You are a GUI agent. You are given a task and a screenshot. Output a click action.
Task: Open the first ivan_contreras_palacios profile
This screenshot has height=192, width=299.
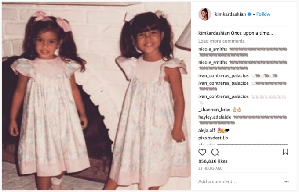pos(223,76)
